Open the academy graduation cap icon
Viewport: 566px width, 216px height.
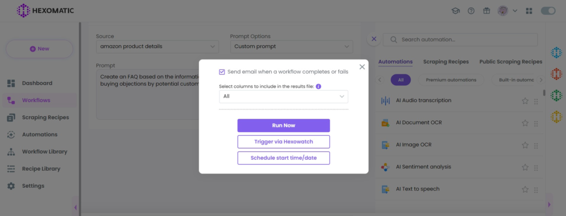point(455,11)
